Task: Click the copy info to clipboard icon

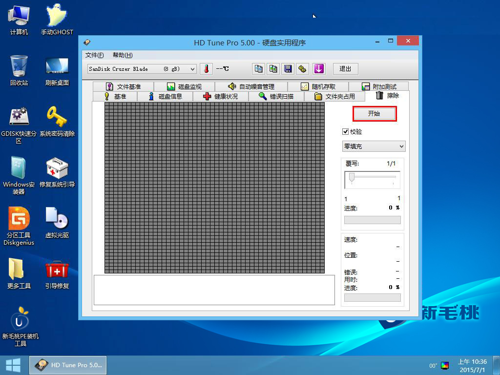Action: pos(259,69)
